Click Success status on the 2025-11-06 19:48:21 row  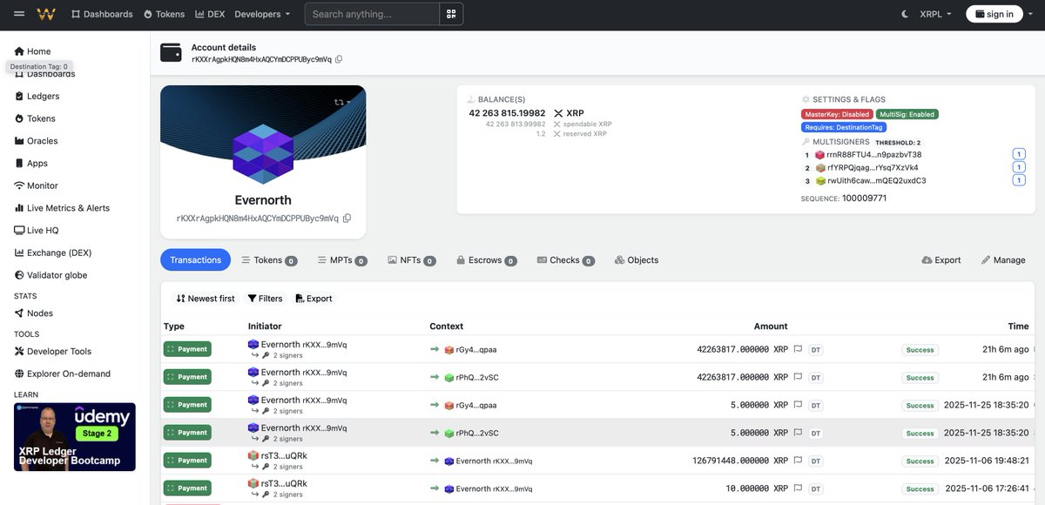[920, 461]
